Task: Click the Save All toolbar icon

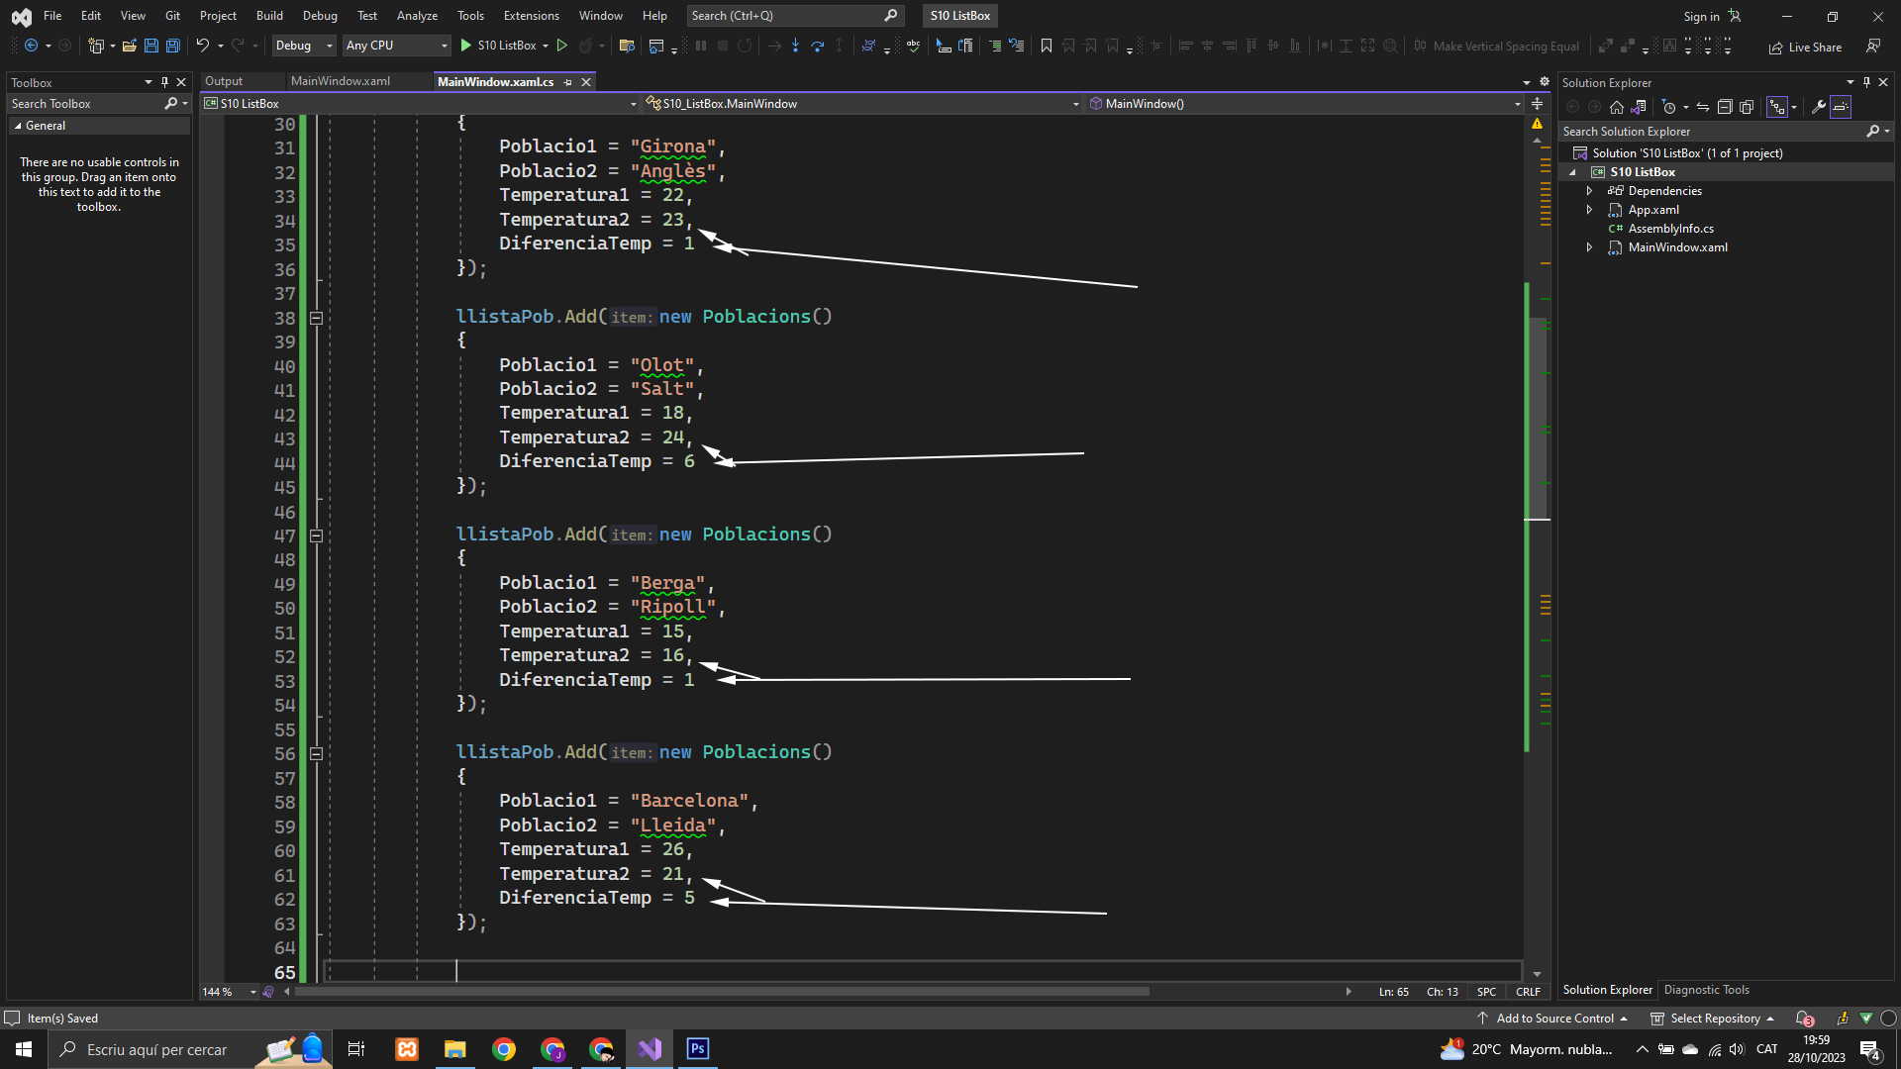Action: (x=173, y=46)
